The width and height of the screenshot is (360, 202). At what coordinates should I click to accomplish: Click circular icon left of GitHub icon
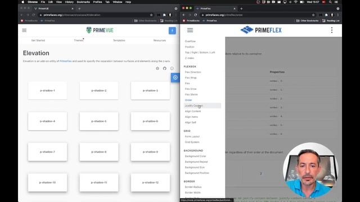pos(157,68)
